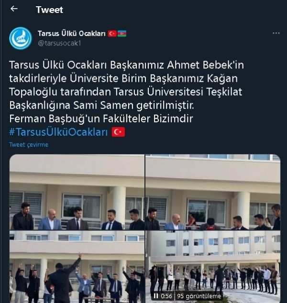Screen dimensions: 287x303
Task: Click the '95 görüntüleme' view count
Action: click(199, 296)
